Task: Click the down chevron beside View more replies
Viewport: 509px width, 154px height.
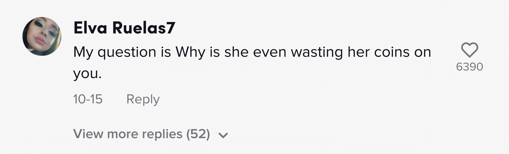Action: (x=223, y=135)
